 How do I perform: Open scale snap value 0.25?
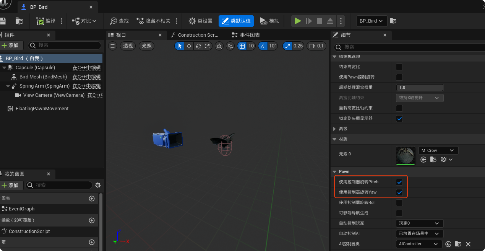(x=298, y=46)
